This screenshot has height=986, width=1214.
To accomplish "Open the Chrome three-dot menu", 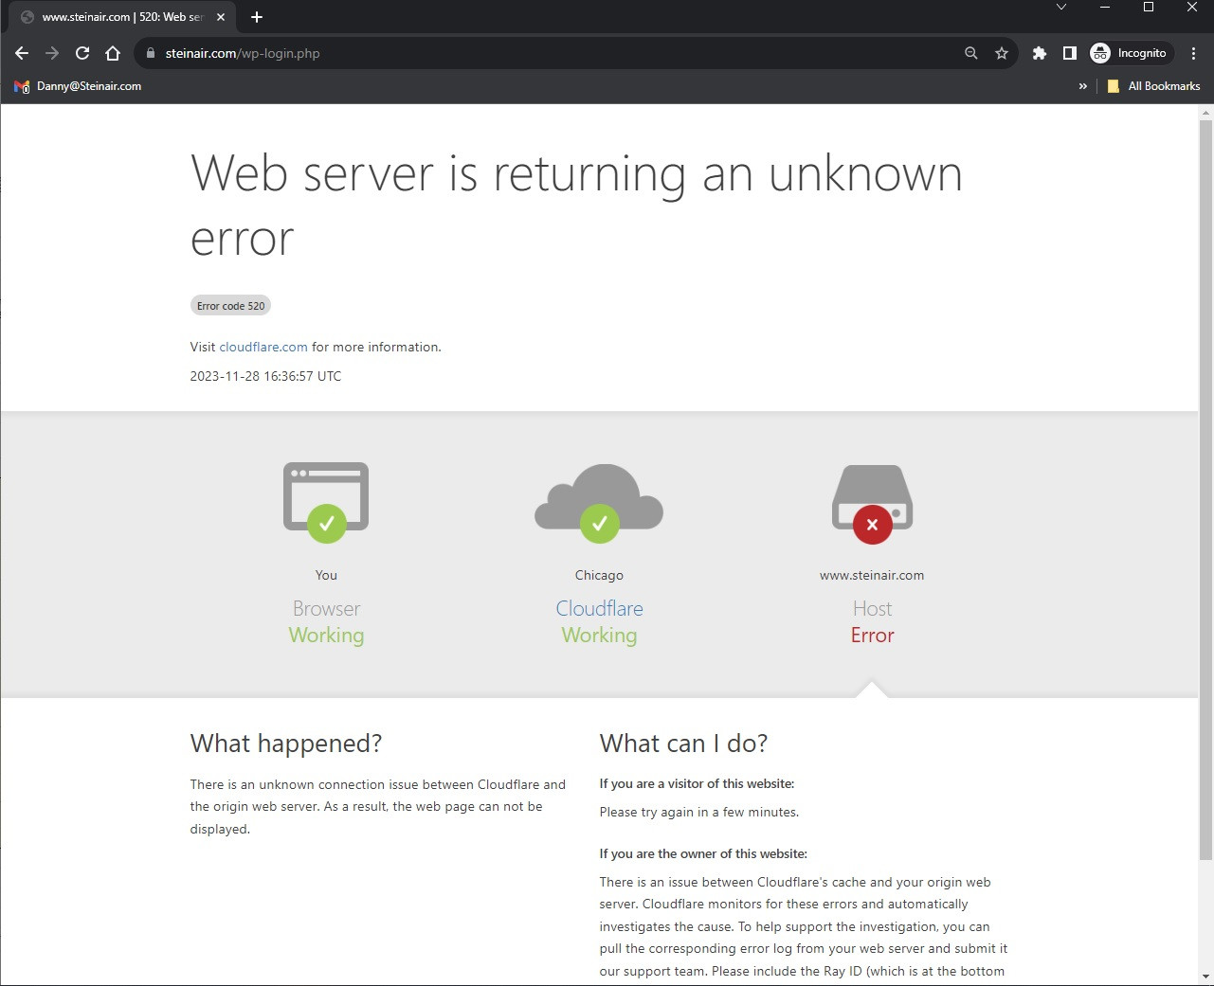I will click(1193, 53).
